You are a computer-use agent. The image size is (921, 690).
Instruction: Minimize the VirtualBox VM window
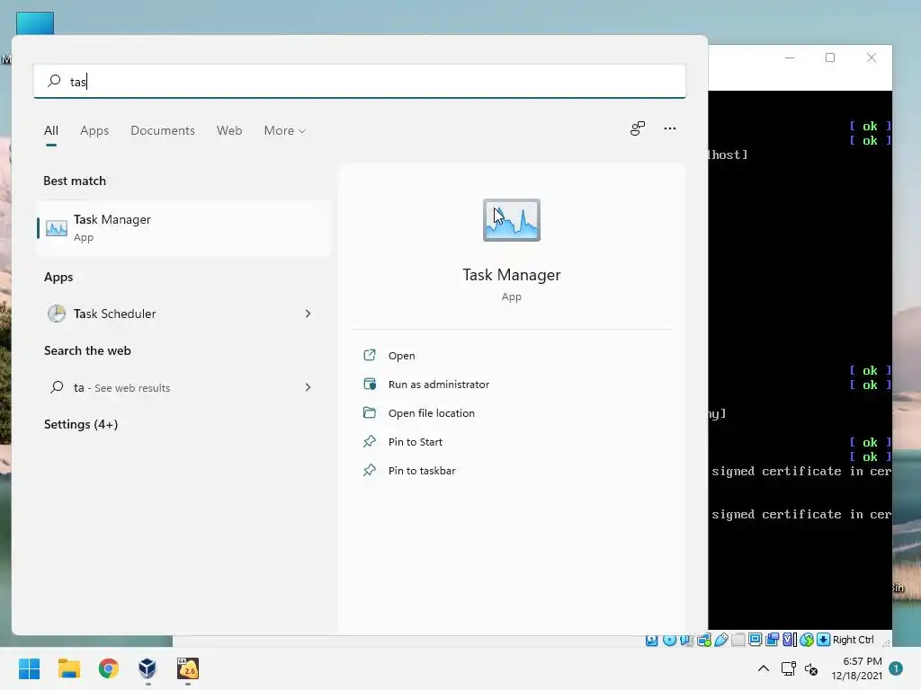click(x=790, y=57)
